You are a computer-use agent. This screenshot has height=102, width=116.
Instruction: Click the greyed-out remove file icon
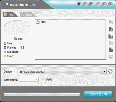click(111, 43)
